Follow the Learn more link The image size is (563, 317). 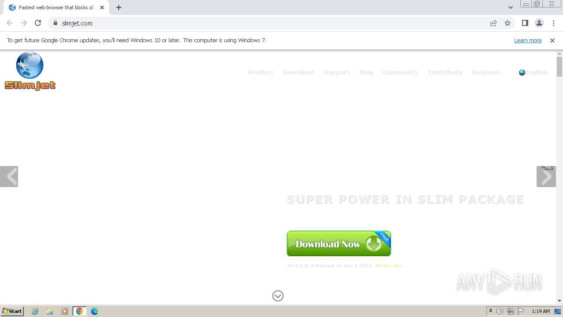(x=528, y=40)
